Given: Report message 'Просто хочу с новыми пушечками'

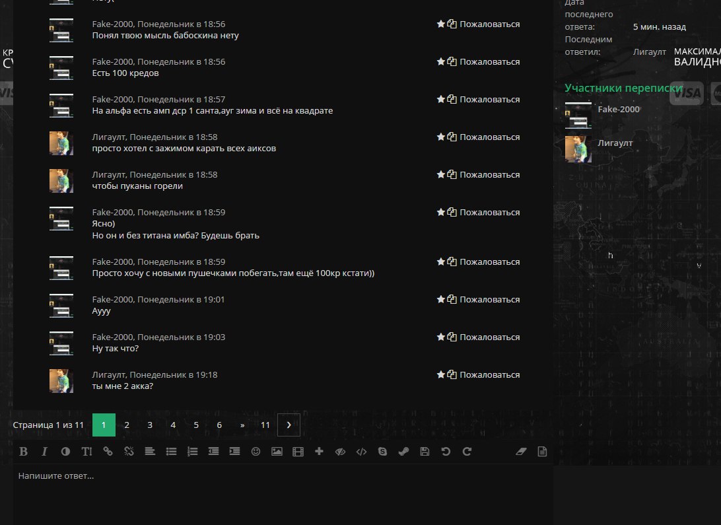Looking at the screenshot, I should [x=490, y=262].
